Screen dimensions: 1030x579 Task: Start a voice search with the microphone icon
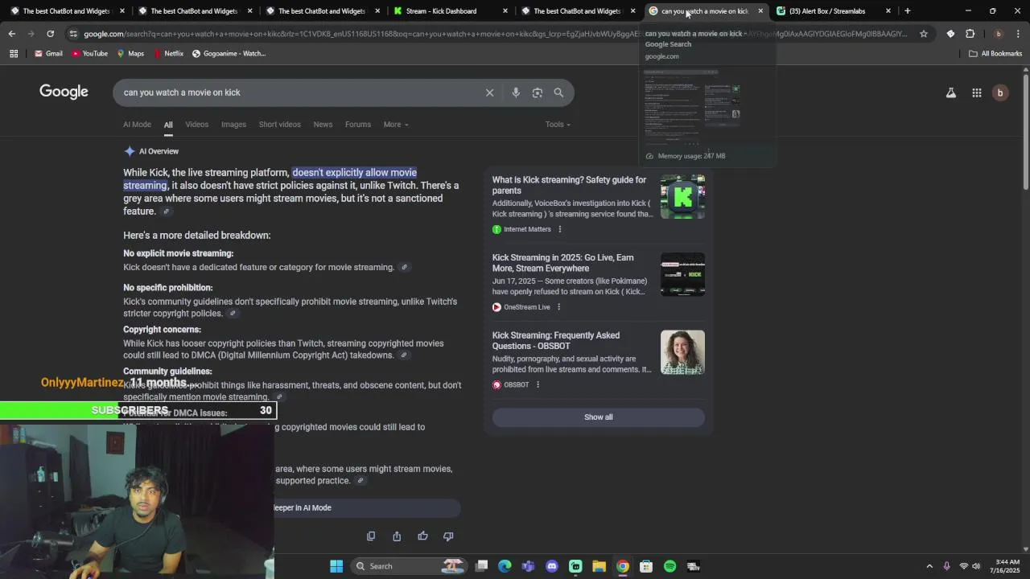point(516,92)
